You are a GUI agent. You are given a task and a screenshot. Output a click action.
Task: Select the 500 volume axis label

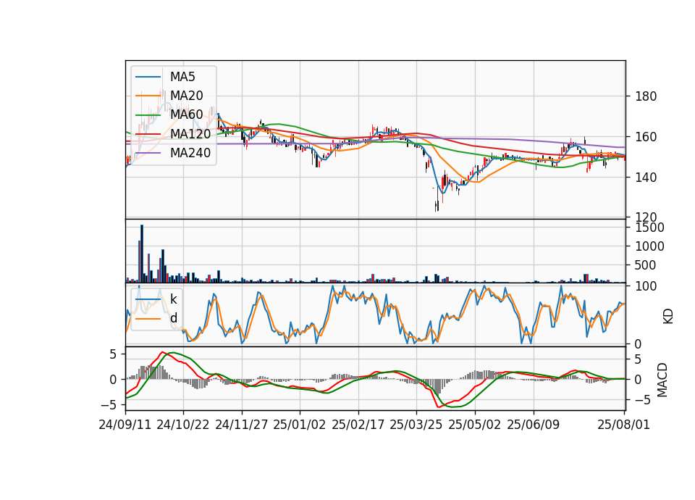click(x=646, y=265)
